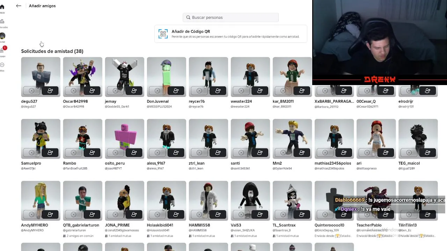The width and height of the screenshot is (447, 251).
Task: Accept friend request from DonJuvenal
Action: point(176,91)
